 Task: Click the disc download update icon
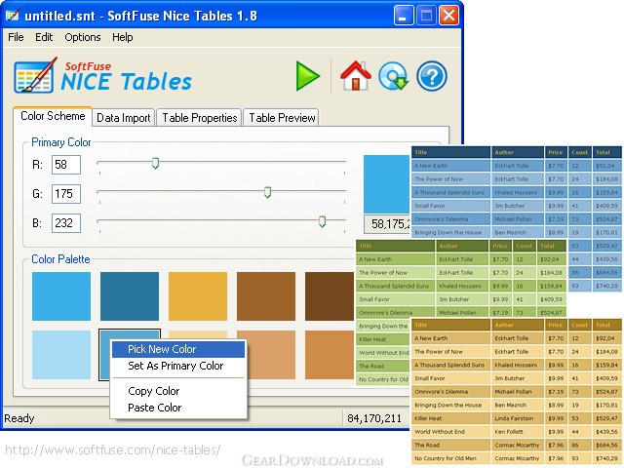click(393, 76)
